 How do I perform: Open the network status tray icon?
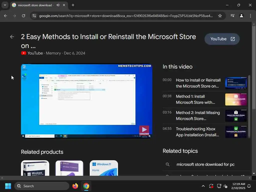pyautogui.click(x=219, y=186)
